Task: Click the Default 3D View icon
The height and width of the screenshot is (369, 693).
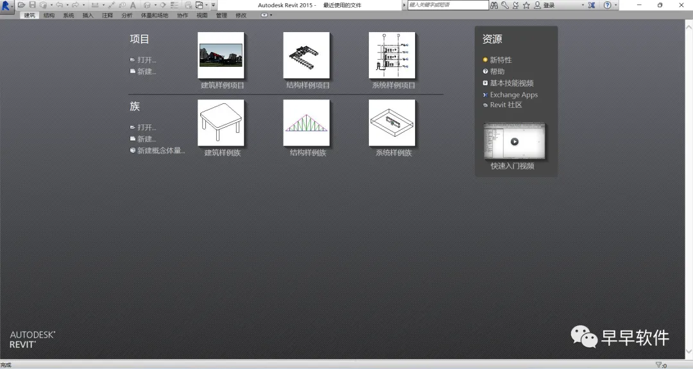Action: pyautogui.click(x=147, y=5)
